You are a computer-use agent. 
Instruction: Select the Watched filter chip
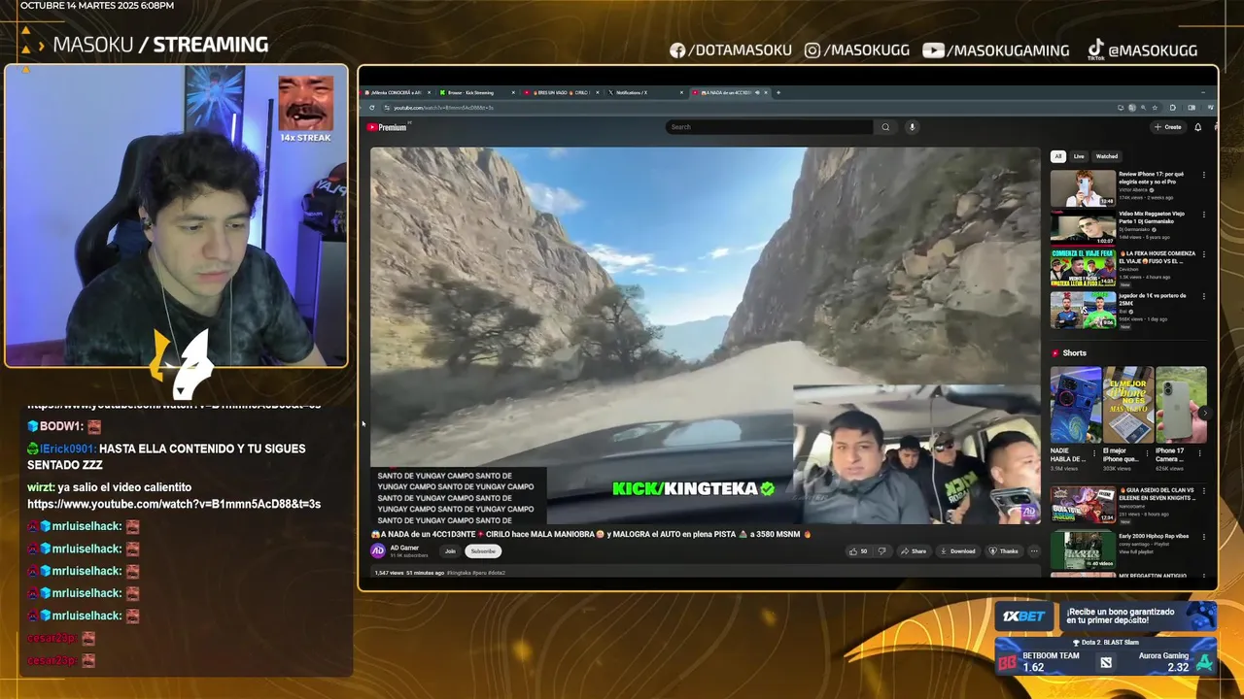(x=1107, y=156)
